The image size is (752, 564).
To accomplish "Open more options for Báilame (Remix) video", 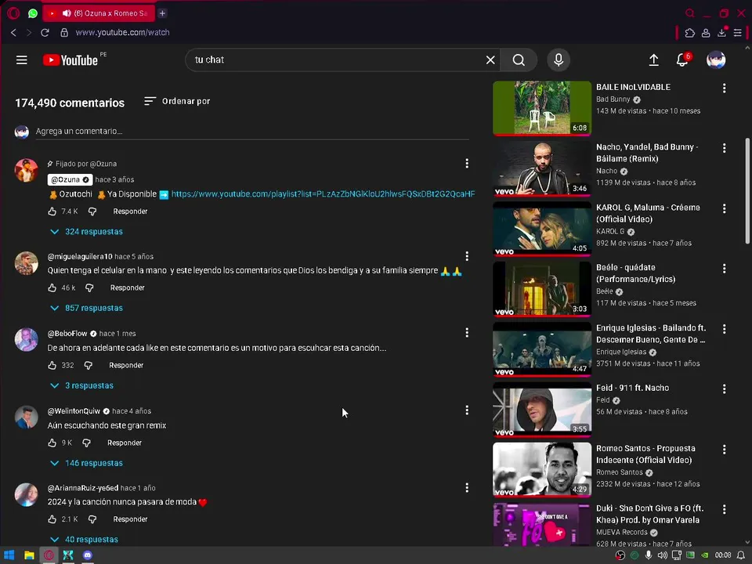I will tap(724, 148).
